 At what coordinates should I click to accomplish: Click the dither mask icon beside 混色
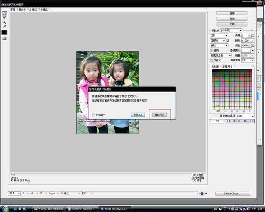coord(253,45)
